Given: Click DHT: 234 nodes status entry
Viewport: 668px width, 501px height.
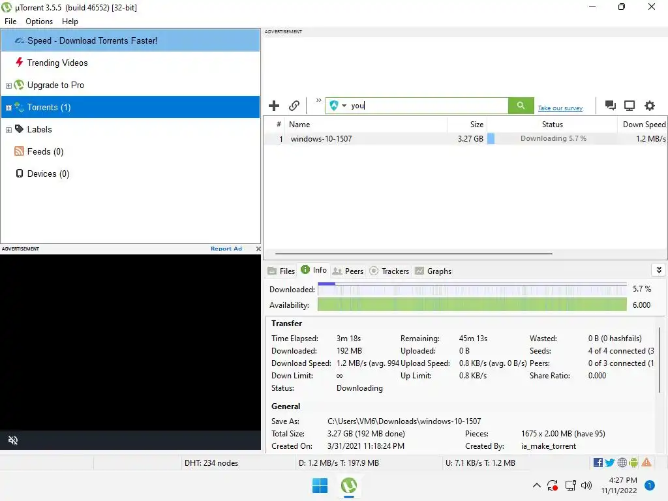Looking at the screenshot, I should point(211,463).
